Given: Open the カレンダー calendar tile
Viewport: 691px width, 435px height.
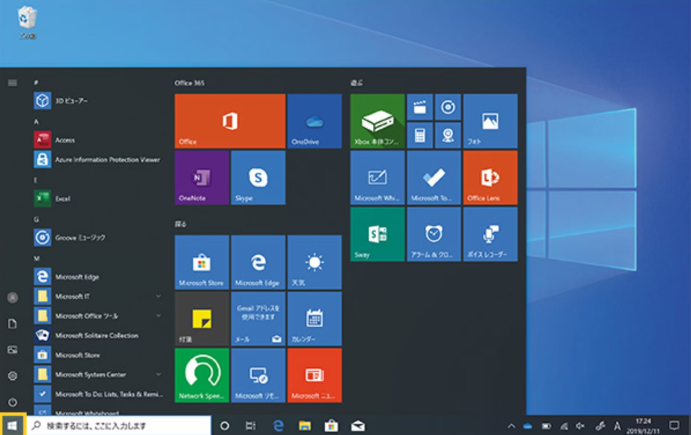Looking at the screenshot, I should point(314,318).
